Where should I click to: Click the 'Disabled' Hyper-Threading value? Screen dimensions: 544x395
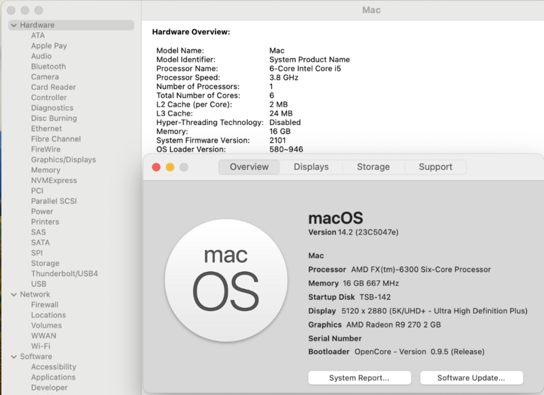click(x=285, y=122)
